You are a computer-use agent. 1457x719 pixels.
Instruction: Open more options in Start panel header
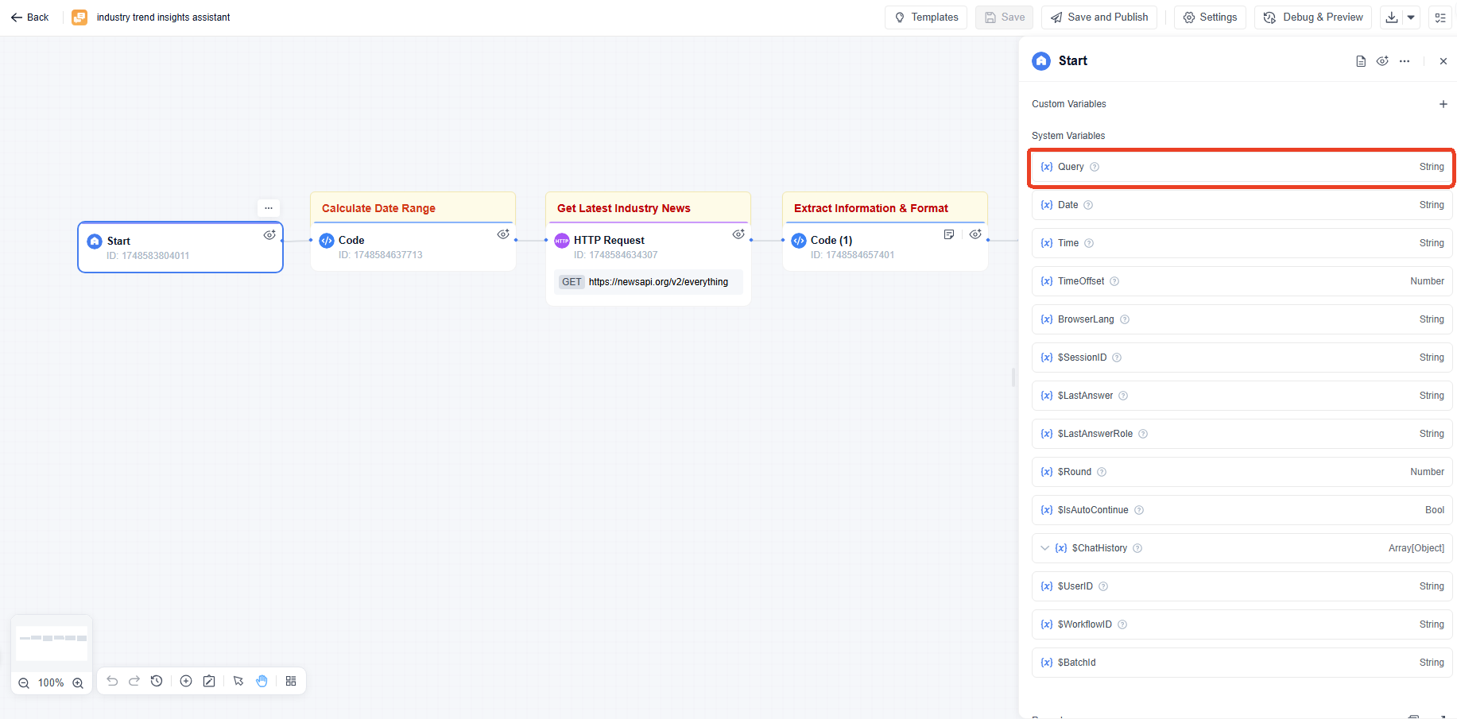click(1405, 61)
